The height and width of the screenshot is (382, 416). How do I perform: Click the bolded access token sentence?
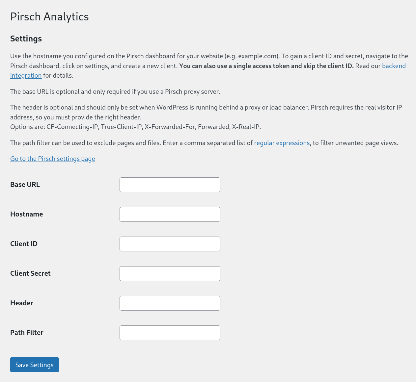point(266,65)
